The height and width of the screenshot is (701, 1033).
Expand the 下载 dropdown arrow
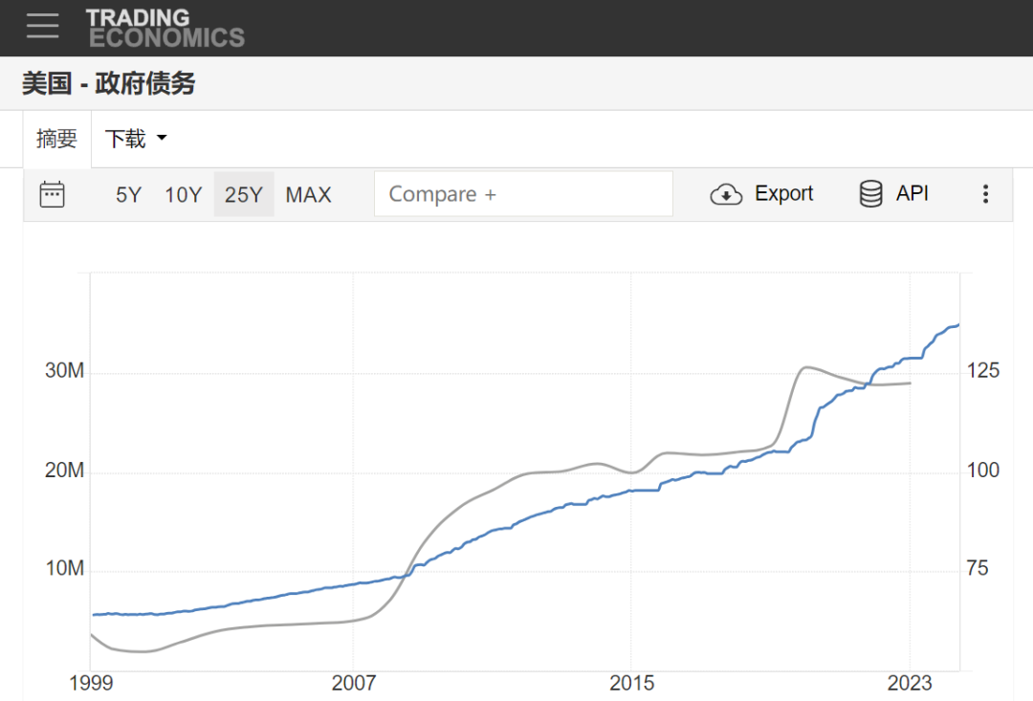click(x=161, y=139)
